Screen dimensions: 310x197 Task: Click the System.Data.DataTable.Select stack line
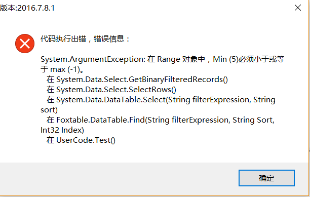[x=161, y=100]
